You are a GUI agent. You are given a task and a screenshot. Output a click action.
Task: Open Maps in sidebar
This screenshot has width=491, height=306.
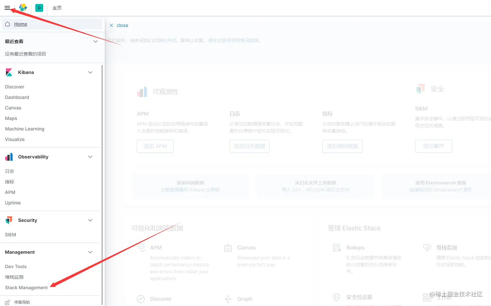(x=11, y=118)
